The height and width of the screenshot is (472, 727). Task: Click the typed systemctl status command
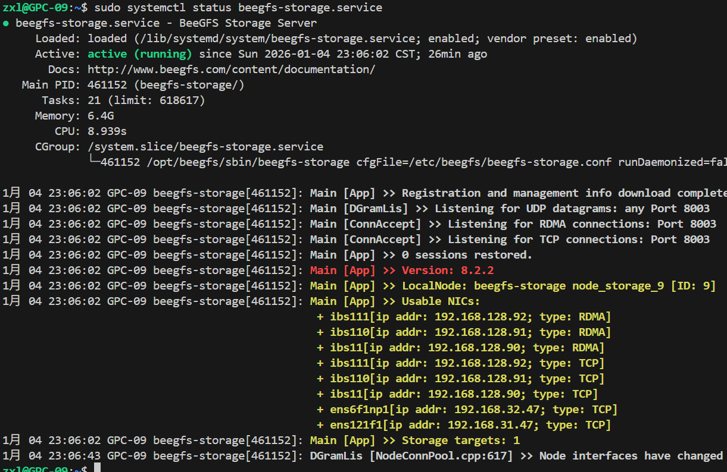coord(238,8)
